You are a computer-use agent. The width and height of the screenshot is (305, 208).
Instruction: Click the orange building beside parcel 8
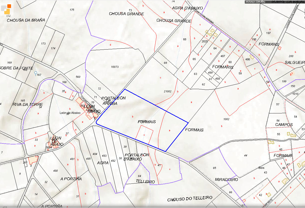[33, 159]
